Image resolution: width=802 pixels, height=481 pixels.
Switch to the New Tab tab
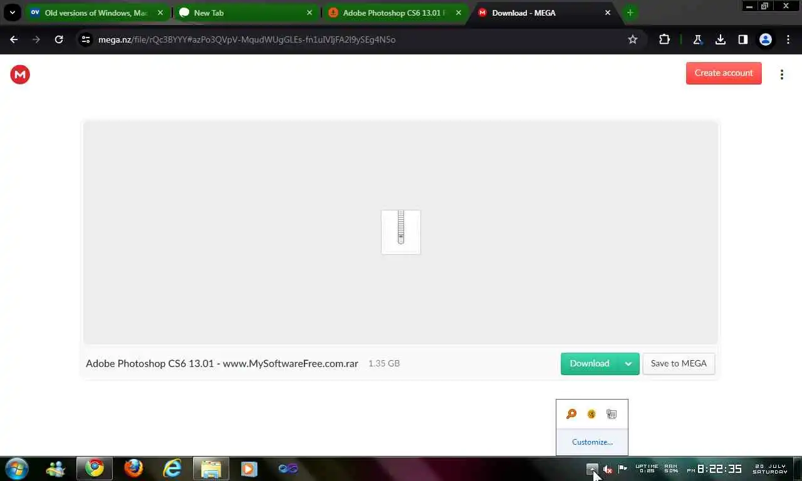[245, 13]
